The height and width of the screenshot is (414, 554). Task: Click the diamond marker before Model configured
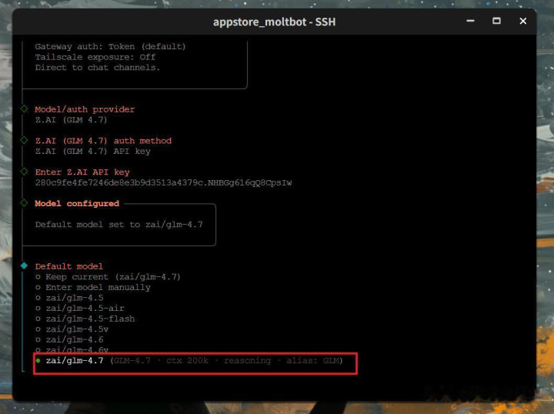coord(24,203)
